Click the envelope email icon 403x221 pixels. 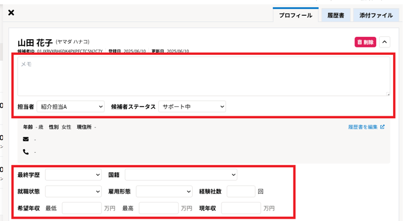[26, 139]
